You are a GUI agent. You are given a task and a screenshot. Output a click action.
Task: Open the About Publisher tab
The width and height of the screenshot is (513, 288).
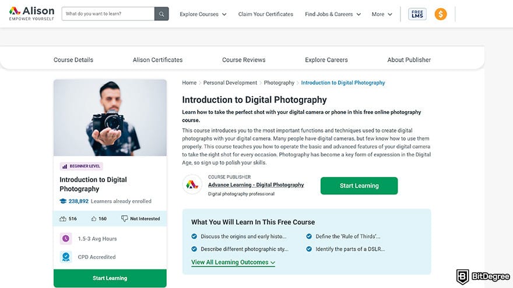pos(409,60)
